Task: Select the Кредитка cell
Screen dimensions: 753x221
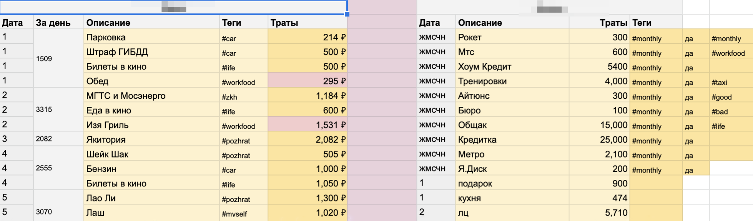Action: [512, 139]
